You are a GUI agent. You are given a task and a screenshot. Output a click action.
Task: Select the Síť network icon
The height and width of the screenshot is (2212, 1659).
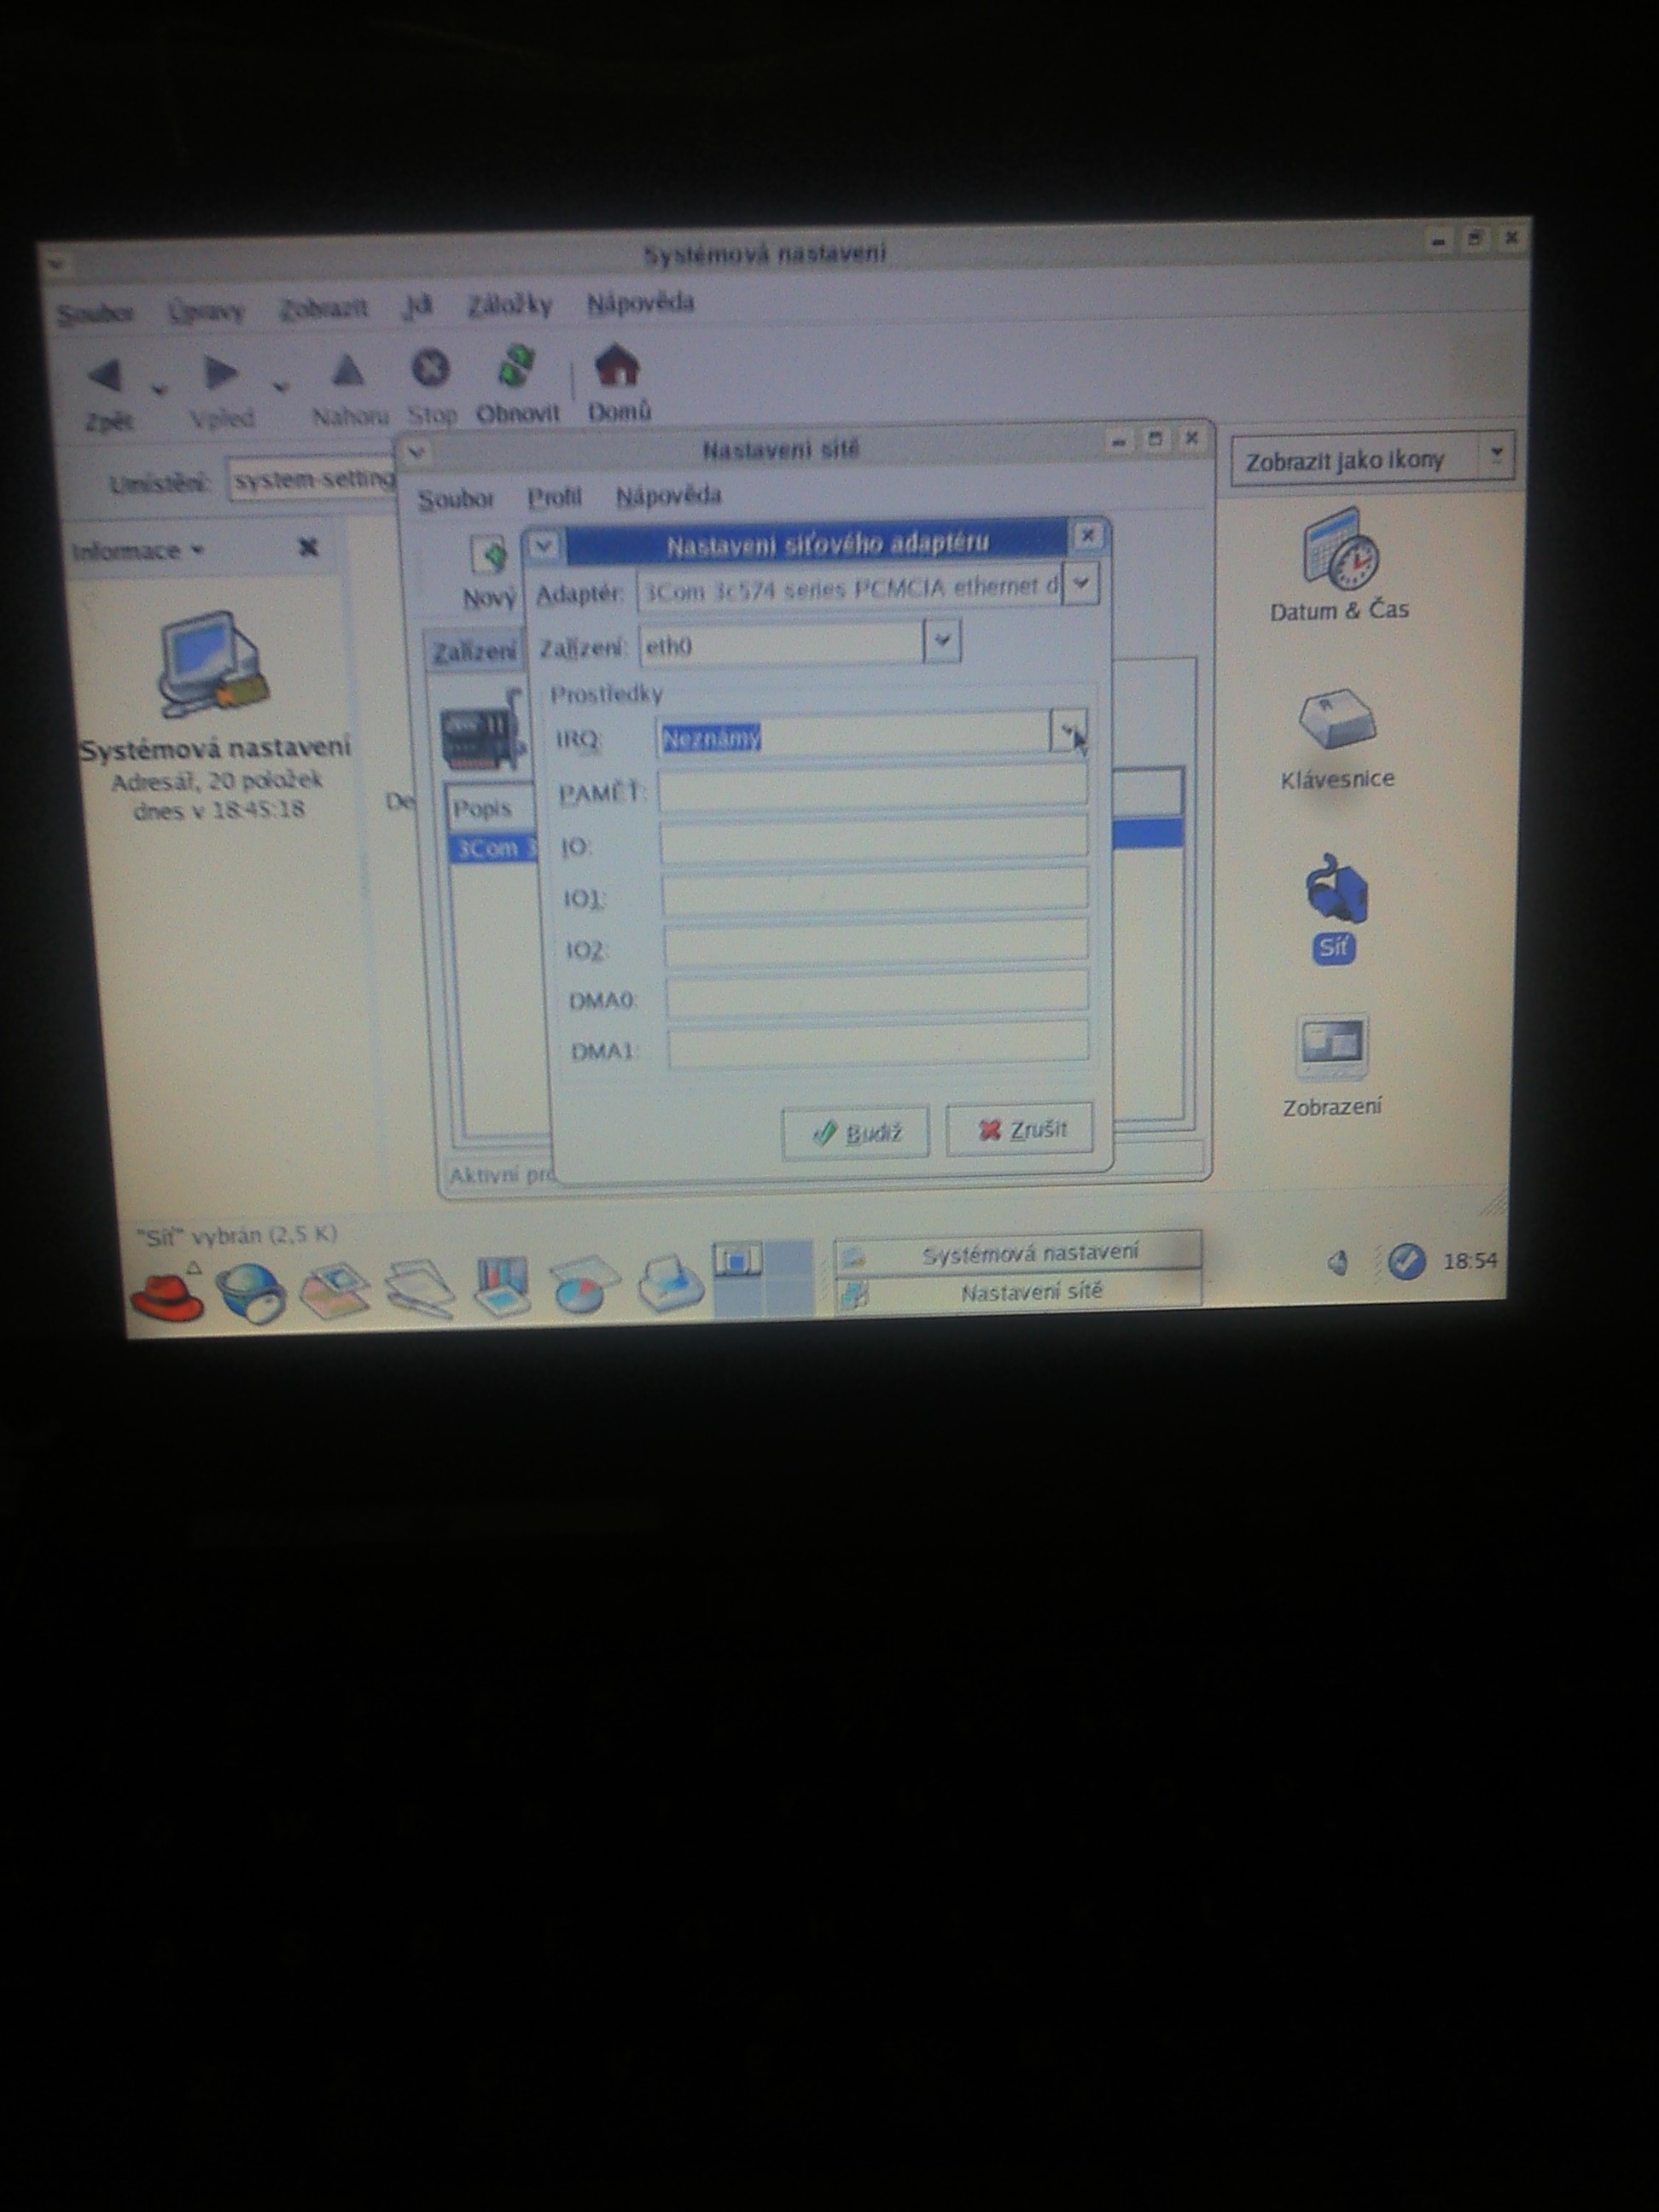coord(1336,888)
